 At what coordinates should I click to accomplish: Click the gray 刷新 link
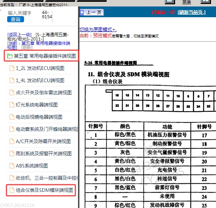click(x=27, y=48)
